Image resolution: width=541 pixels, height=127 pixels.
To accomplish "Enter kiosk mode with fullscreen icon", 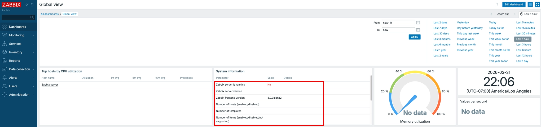I will pyautogui.click(x=537, y=5).
